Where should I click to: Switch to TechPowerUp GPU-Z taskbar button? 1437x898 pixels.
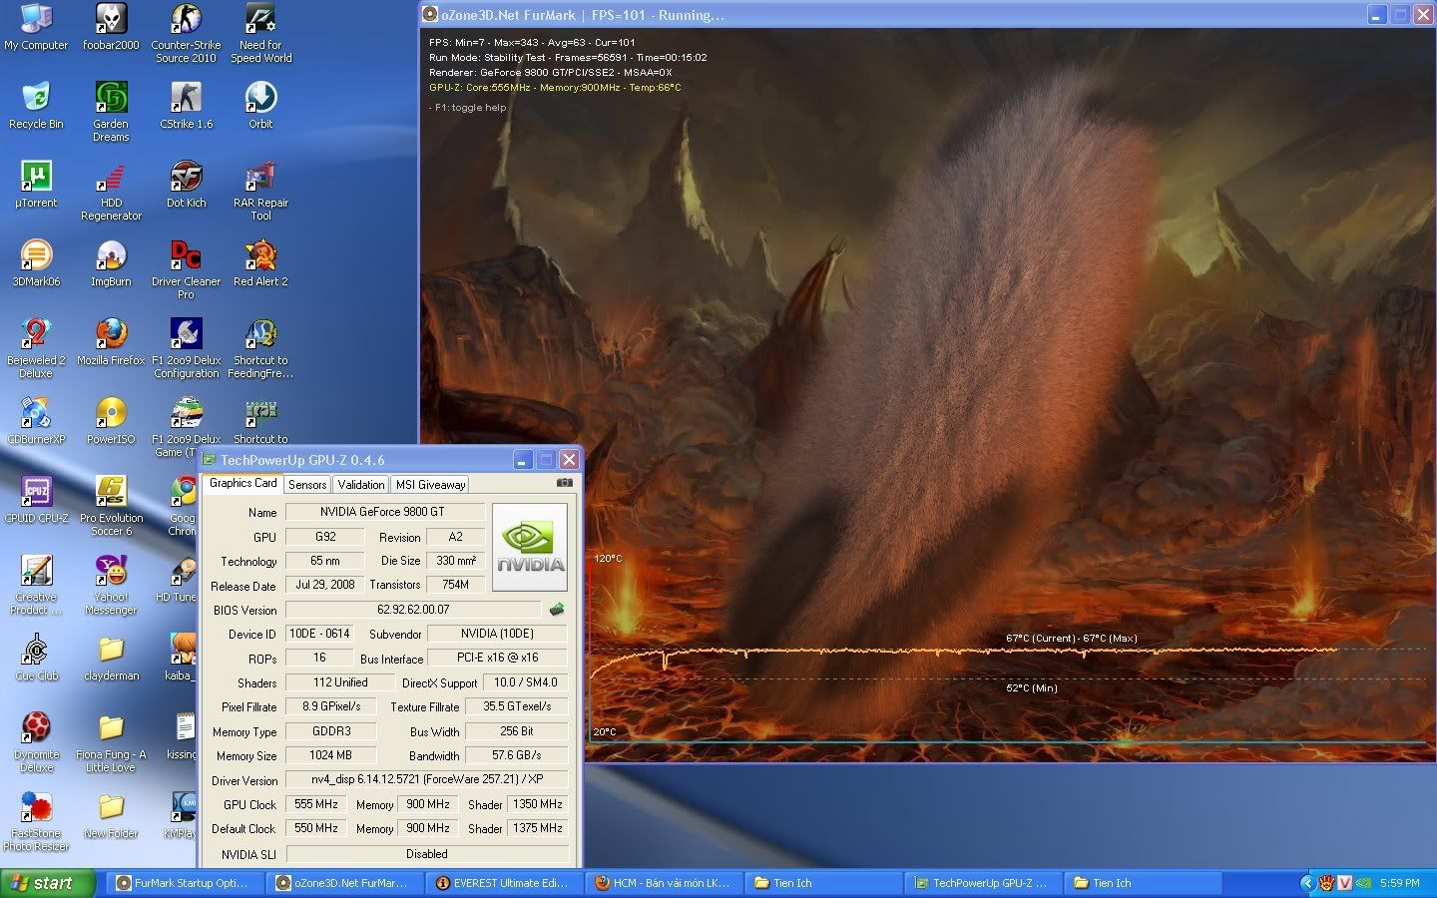[x=984, y=883]
